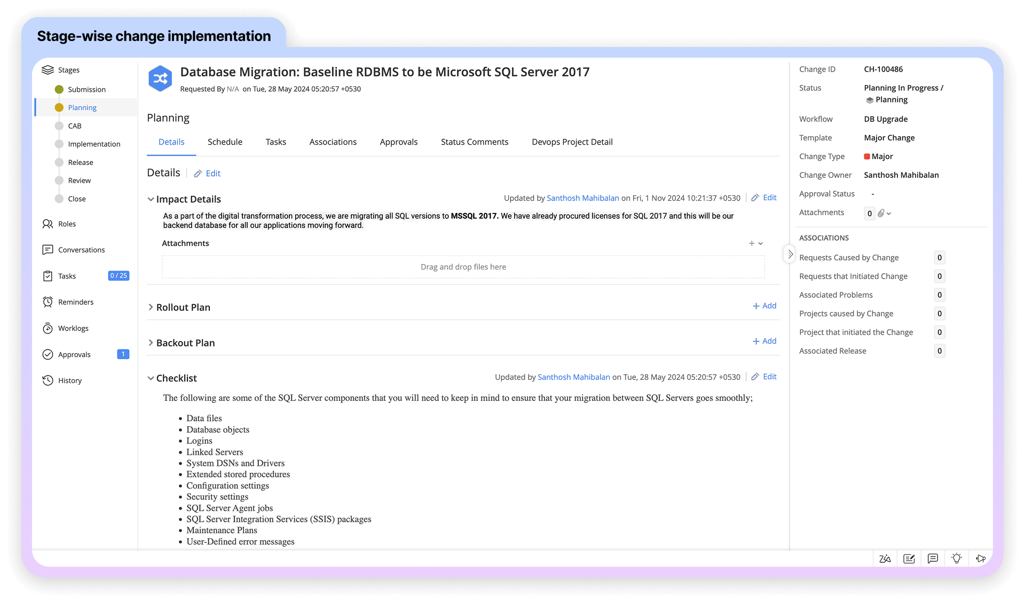Click Santhosh Mahibalan link in Checklist header
Viewport: 1025px width, 603px height.
(x=573, y=377)
